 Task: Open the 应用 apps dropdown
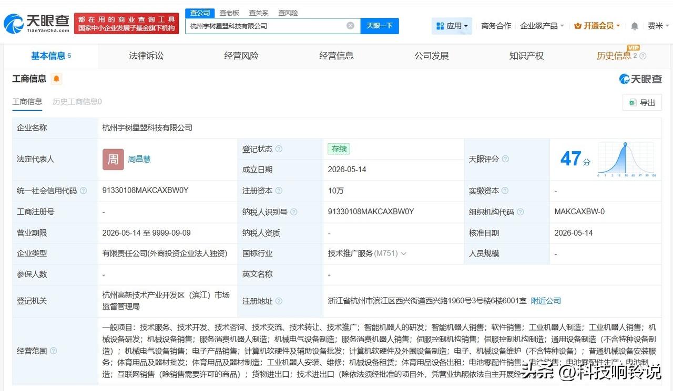[x=452, y=26]
